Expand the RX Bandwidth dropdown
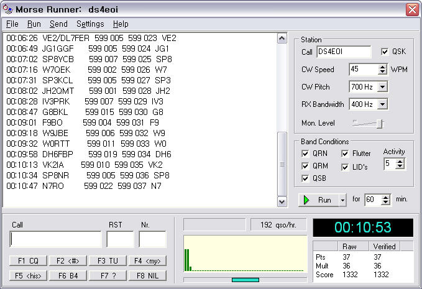This screenshot has height=289, width=422. pyautogui.click(x=382, y=104)
